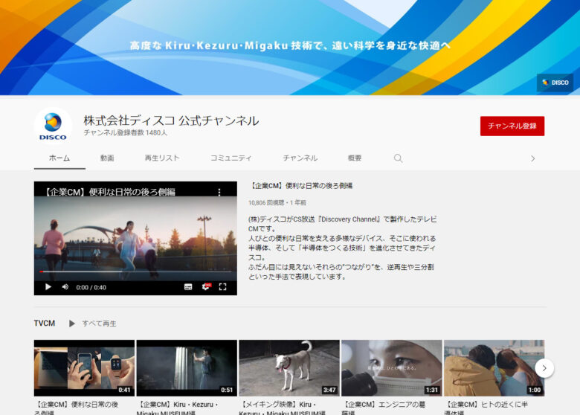580x415 pixels.
Task: Show next TVCM videos with the carousel arrow
Action: (544, 368)
